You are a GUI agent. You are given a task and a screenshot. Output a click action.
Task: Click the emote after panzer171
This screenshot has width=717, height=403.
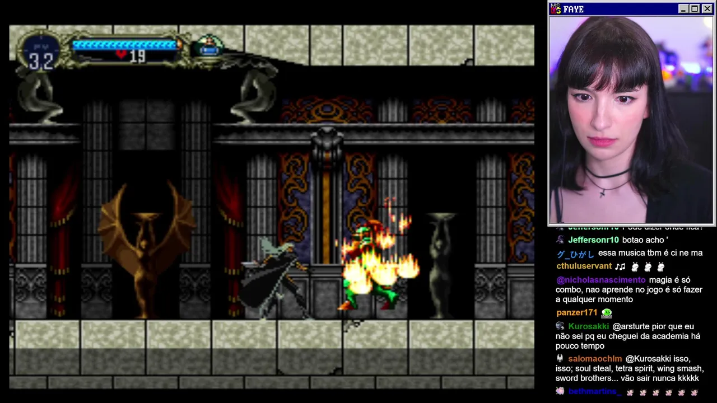[607, 313]
